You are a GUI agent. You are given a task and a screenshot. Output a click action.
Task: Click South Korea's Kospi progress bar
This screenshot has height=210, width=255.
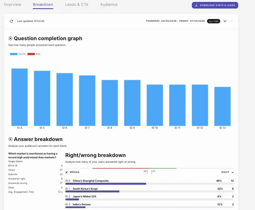point(149,192)
